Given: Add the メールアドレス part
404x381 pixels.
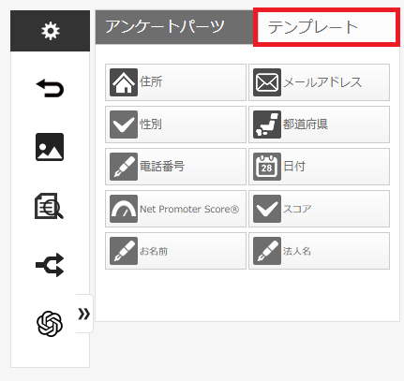Looking at the screenshot, I should [x=319, y=82].
